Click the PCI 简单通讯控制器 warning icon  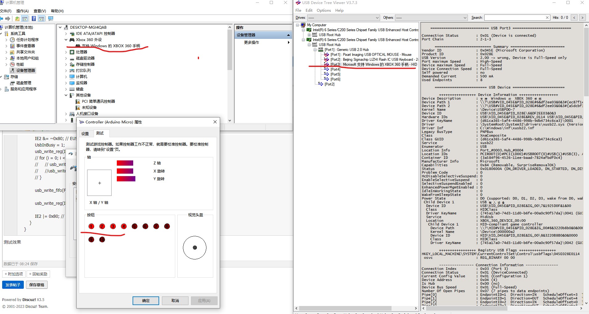click(78, 101)
